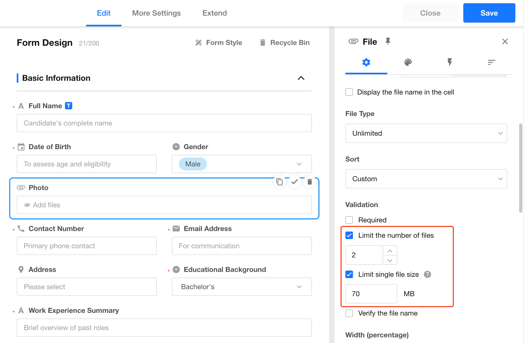
Task: Click the file size help icon
Action: [427, 274]
